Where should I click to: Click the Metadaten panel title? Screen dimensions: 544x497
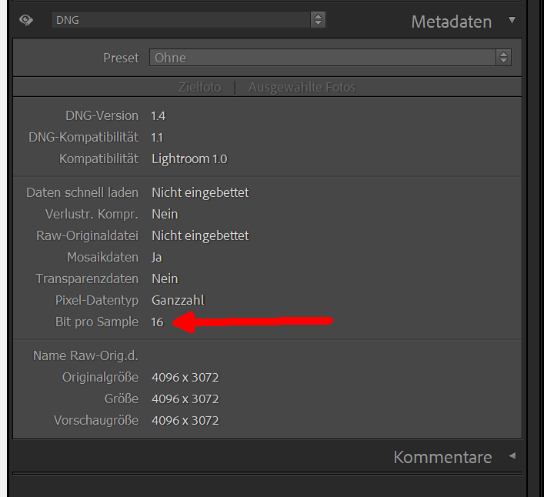(x=452, y=22)
